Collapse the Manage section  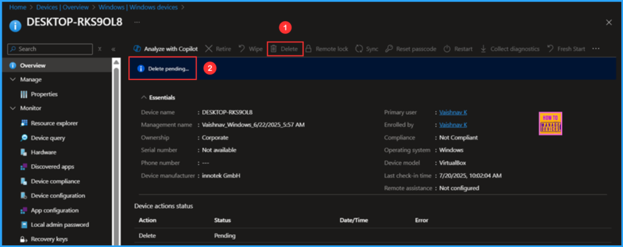coord(12,80)
